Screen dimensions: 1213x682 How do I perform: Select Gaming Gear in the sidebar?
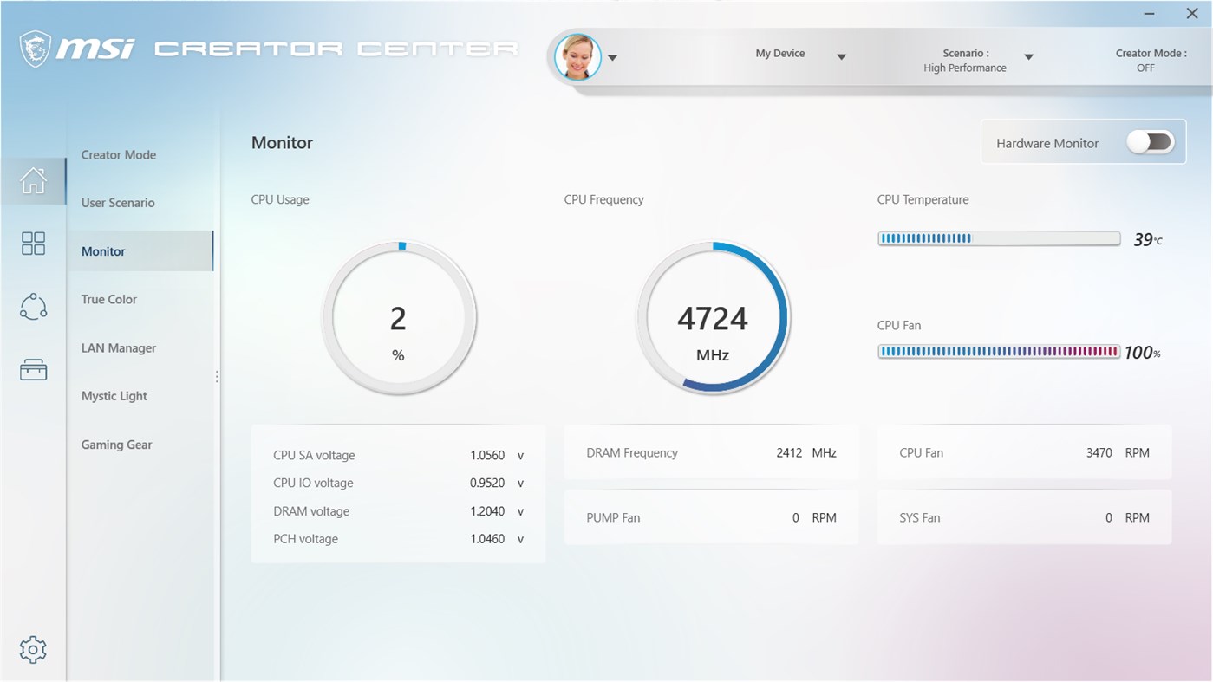coord(116,445)
